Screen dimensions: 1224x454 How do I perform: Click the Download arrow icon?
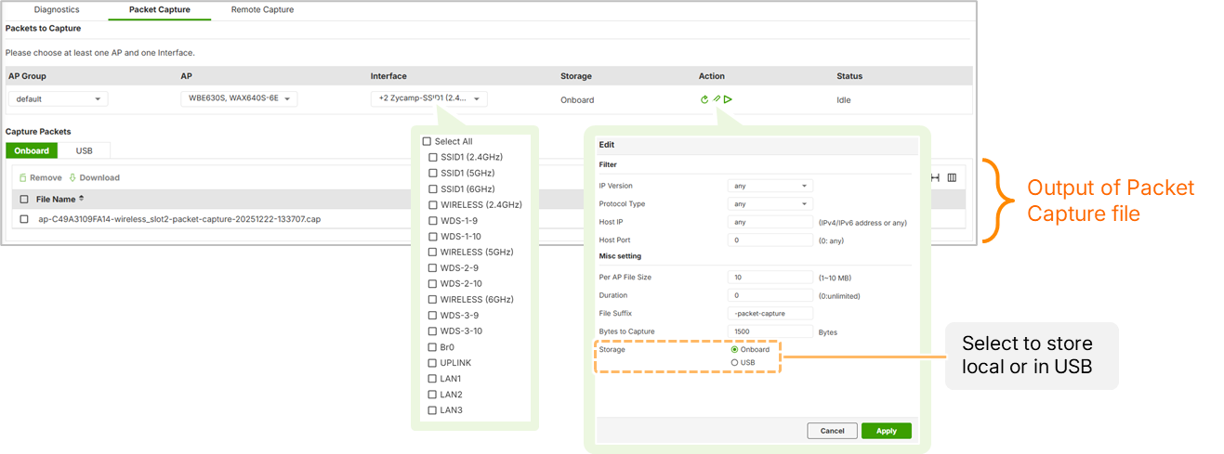tap(72, 177)
